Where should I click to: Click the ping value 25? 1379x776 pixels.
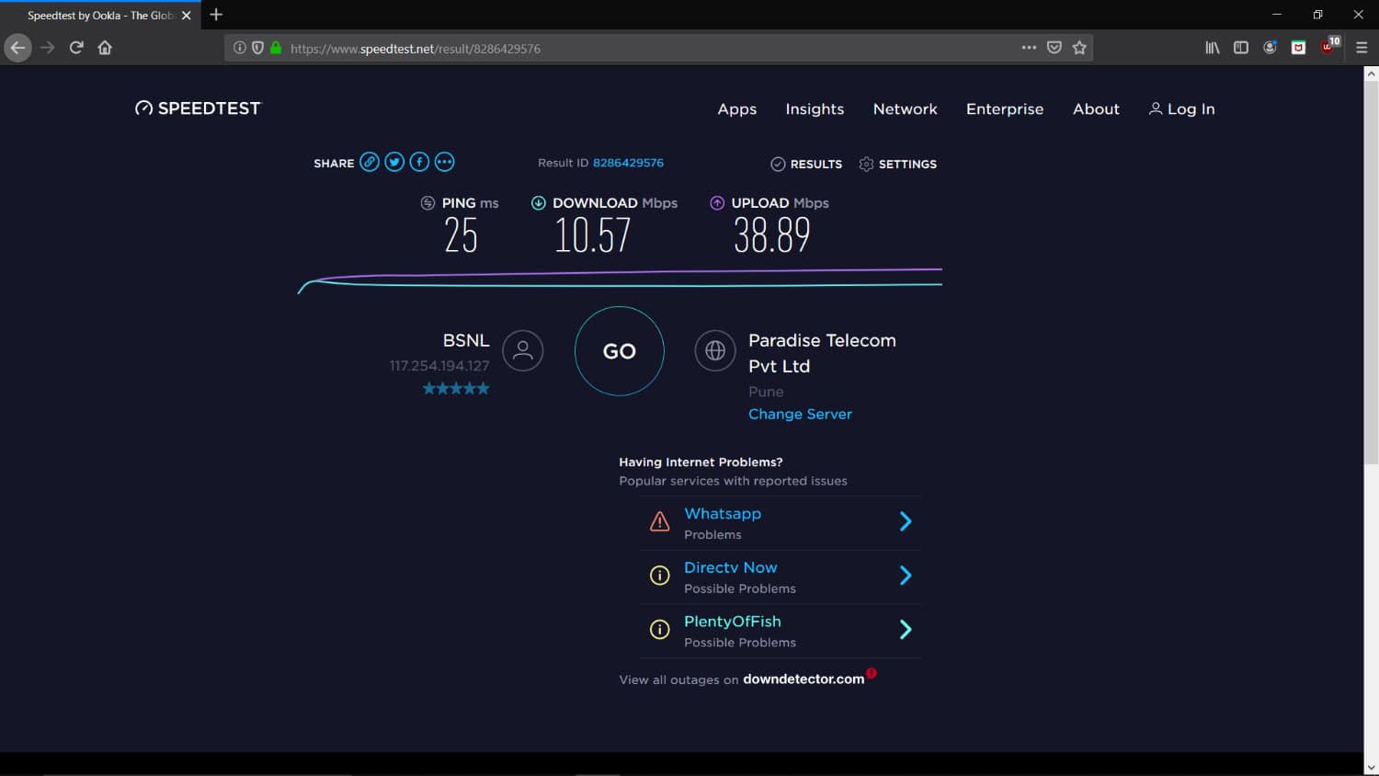(x=461, y=236)
